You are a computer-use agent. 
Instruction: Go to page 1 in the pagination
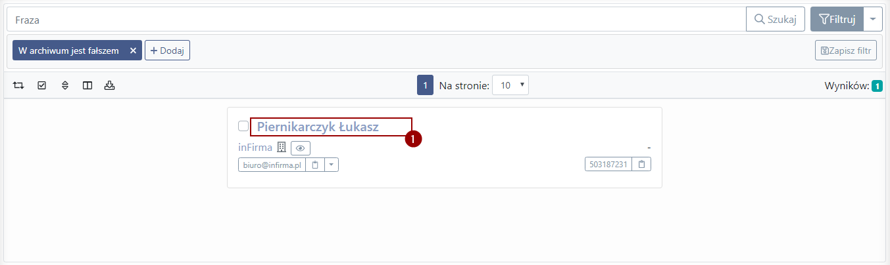425,85
